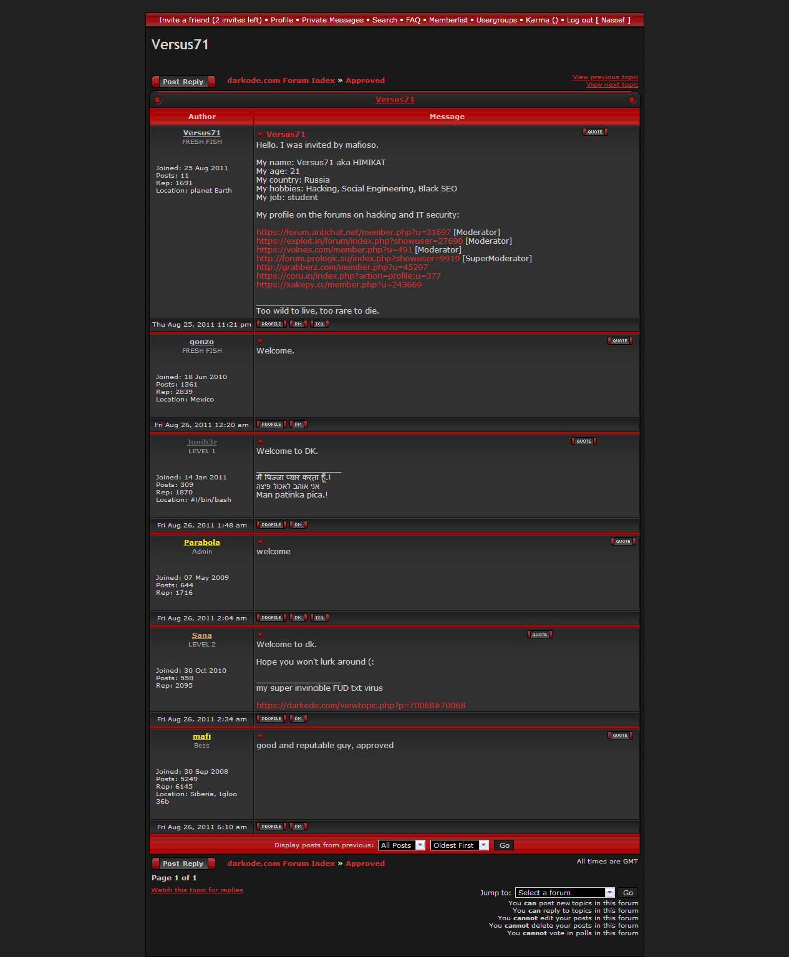789x957 pixels.
Task: Send a PM to gonzo via the PM button
Action: [298, 425]
